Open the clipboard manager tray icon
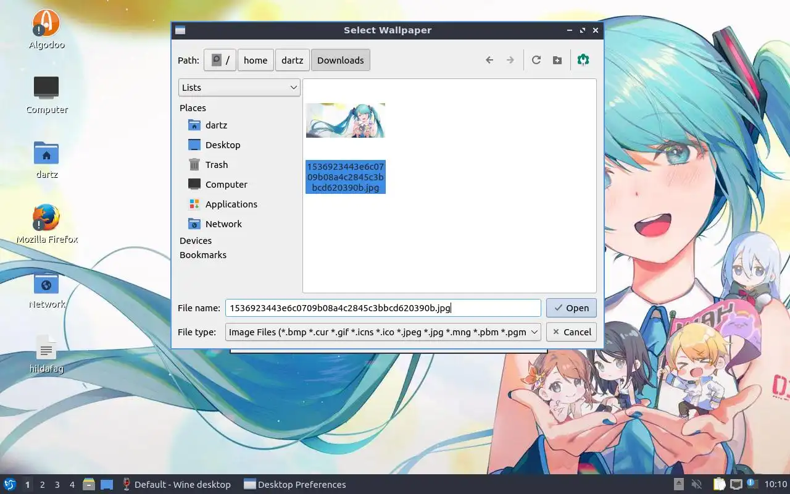Viewport: 790px width, 494px height. coord(720,485)
